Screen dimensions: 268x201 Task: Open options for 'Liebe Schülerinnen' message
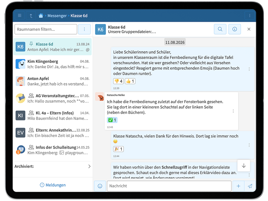tap(249, 69)
